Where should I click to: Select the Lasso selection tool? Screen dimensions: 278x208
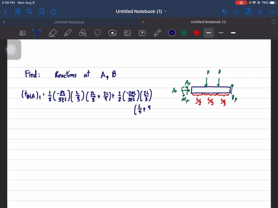tap(97, 33)
